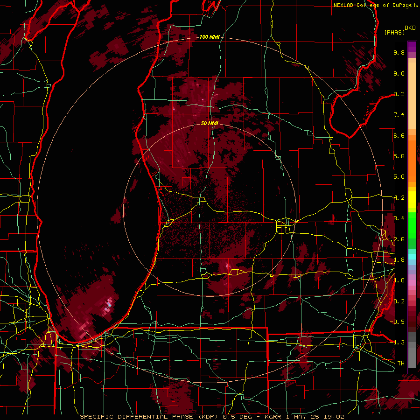Click the 5.0 scale label

[399, 177]
